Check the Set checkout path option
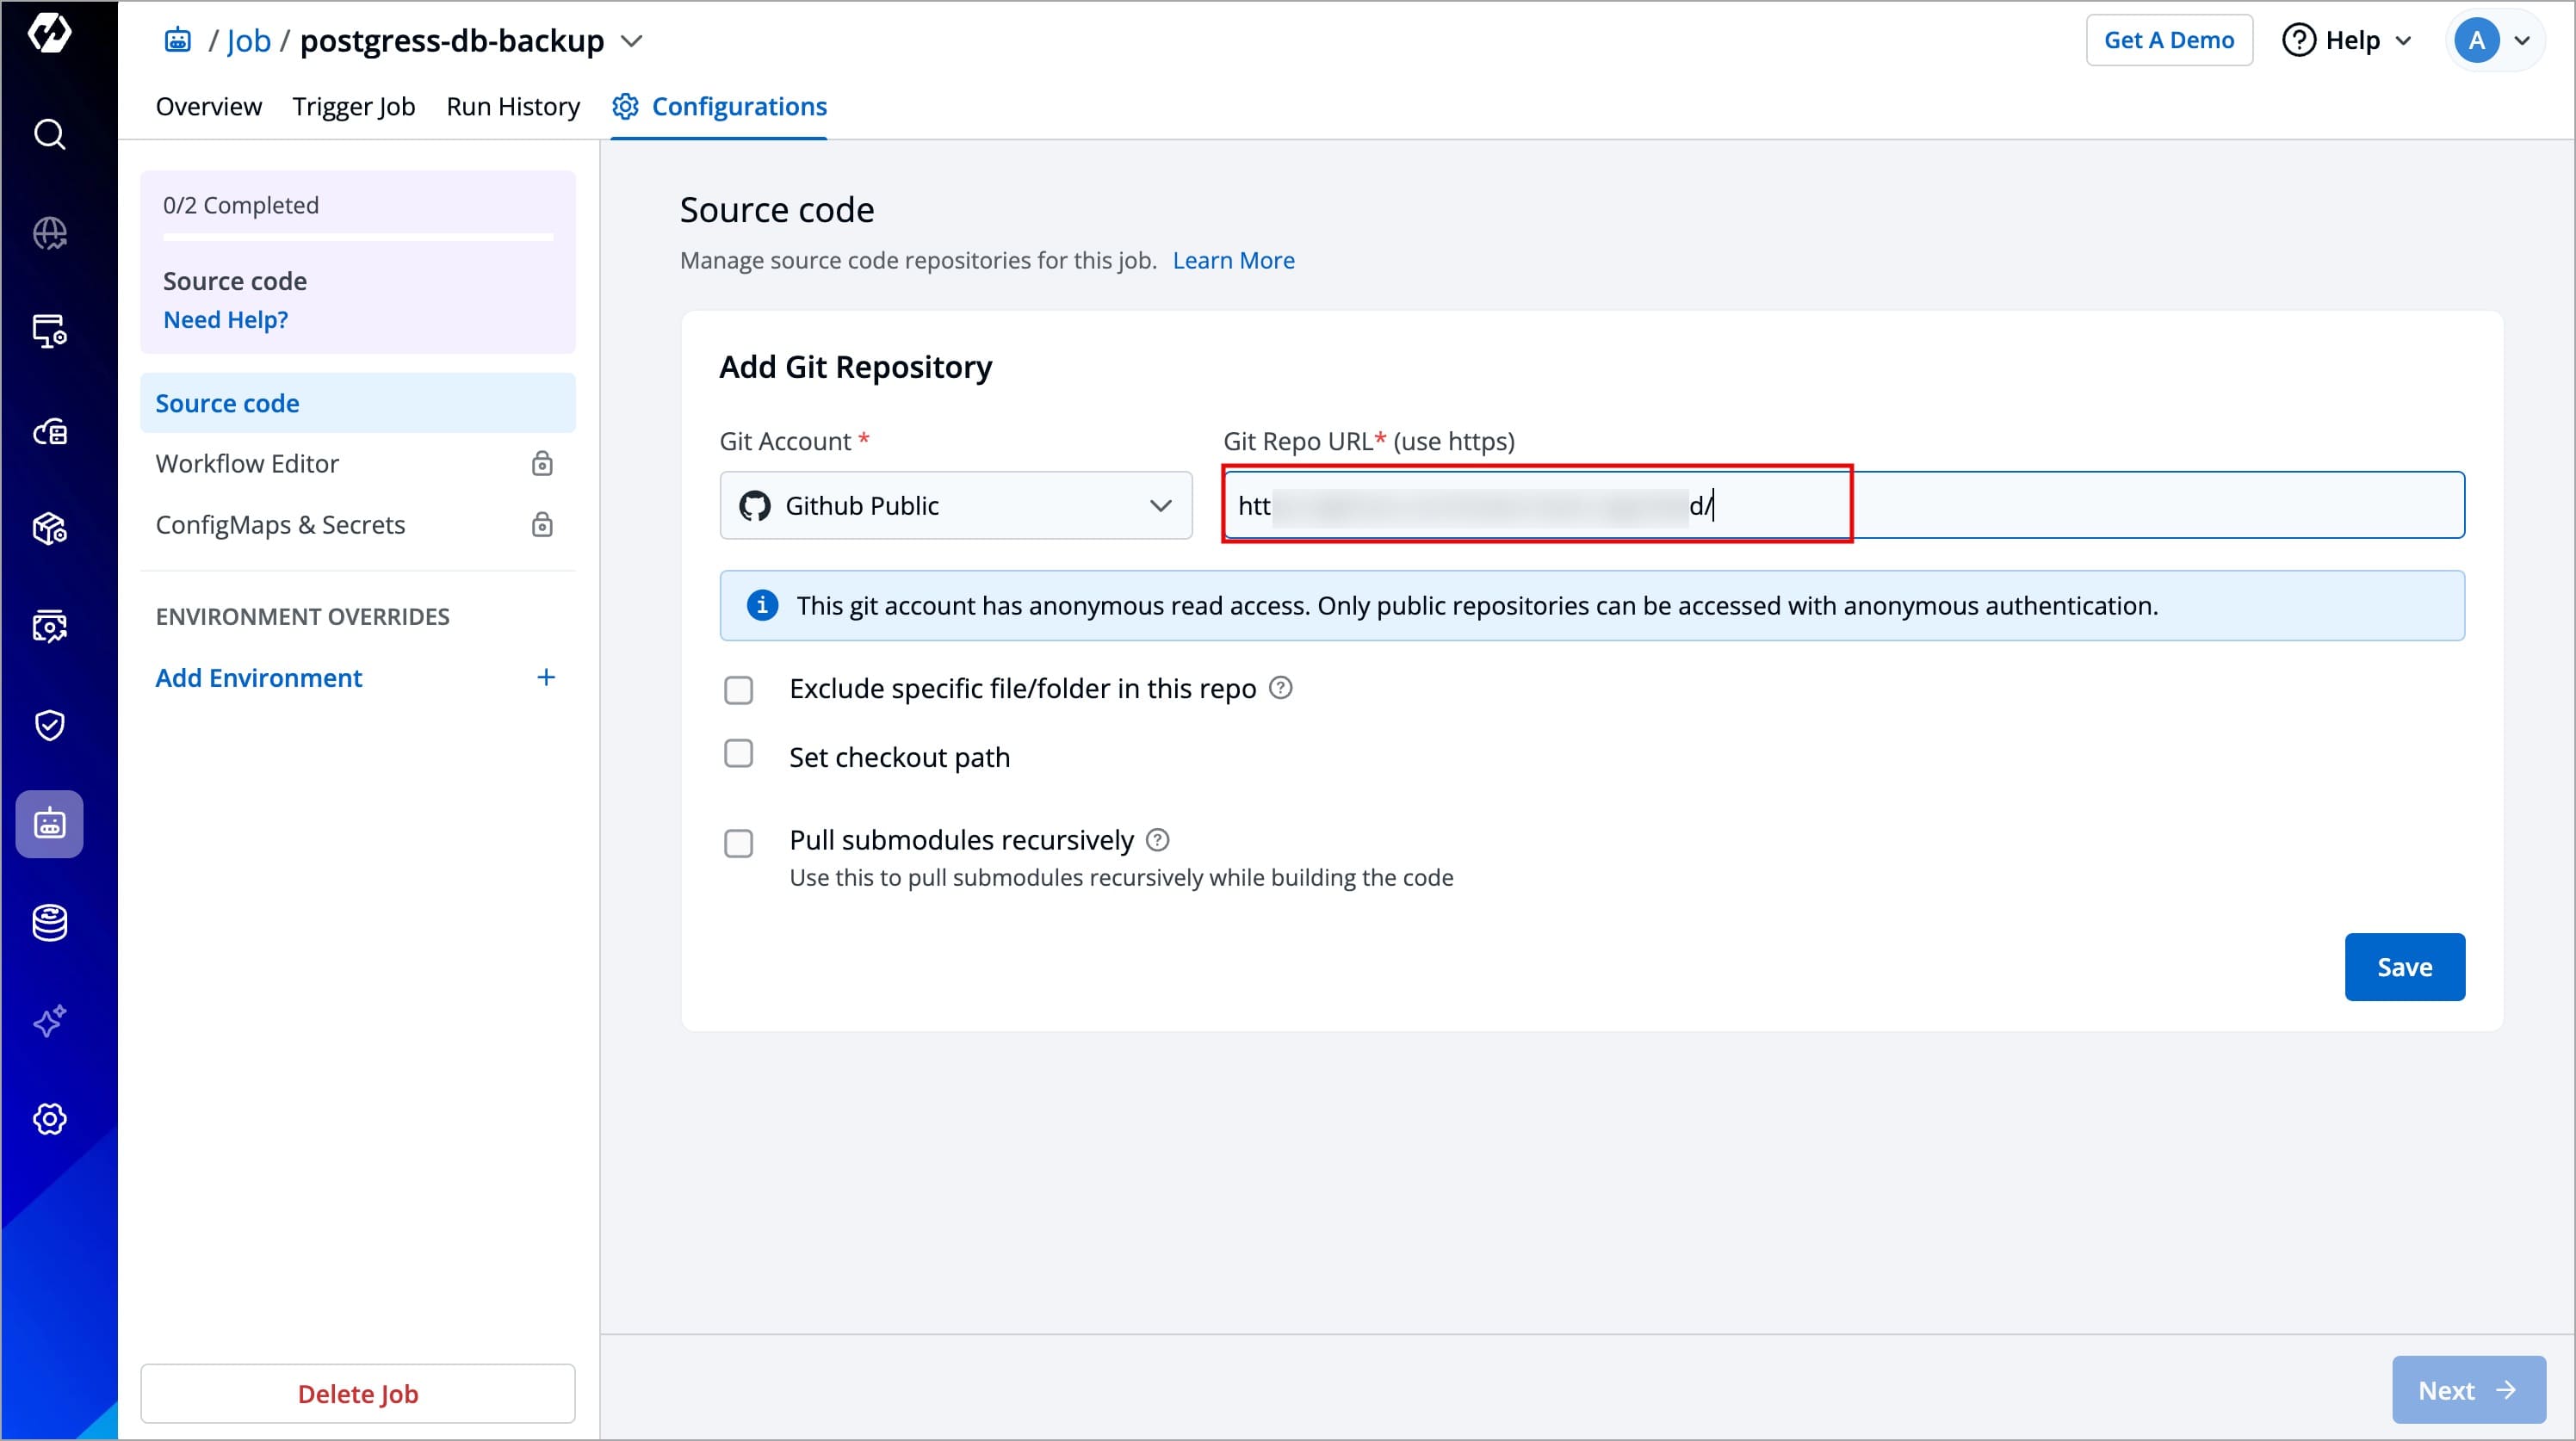2576x1441 pixels. [738, 754]
